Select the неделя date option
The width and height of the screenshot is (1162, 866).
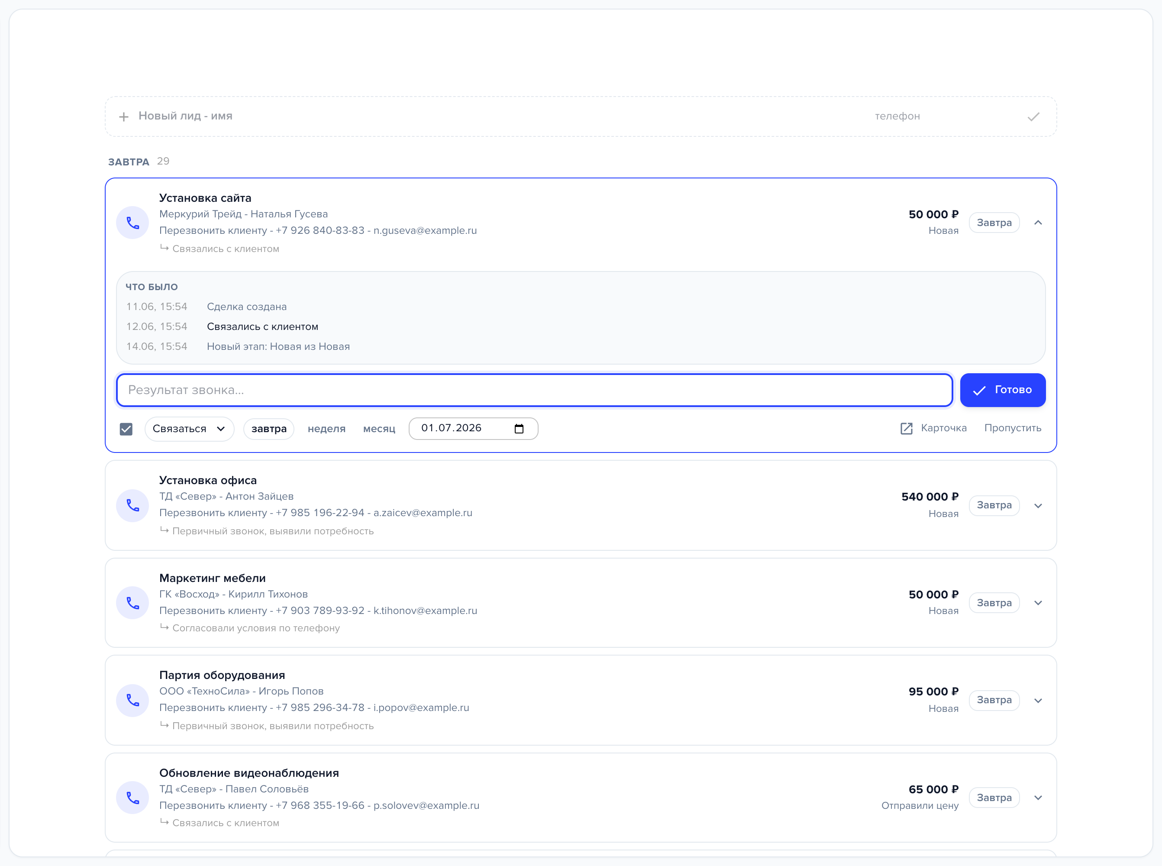(326, 429)
